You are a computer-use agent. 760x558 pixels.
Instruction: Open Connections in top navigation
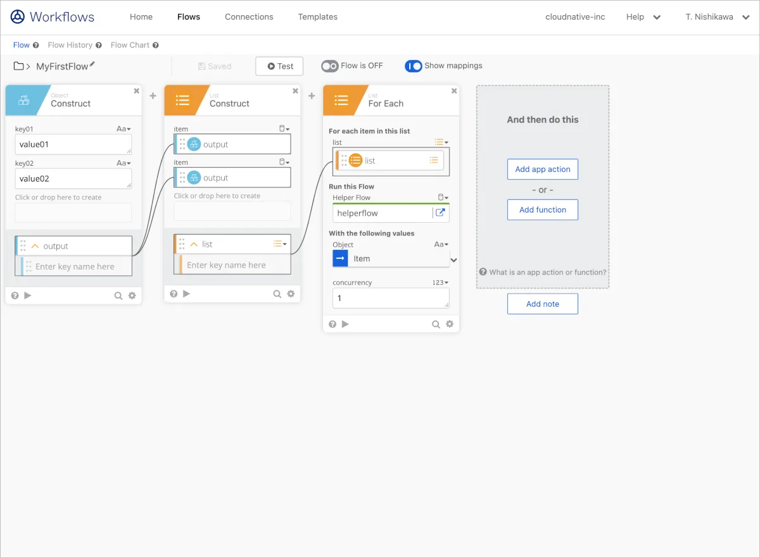click(x=249, y=17)
